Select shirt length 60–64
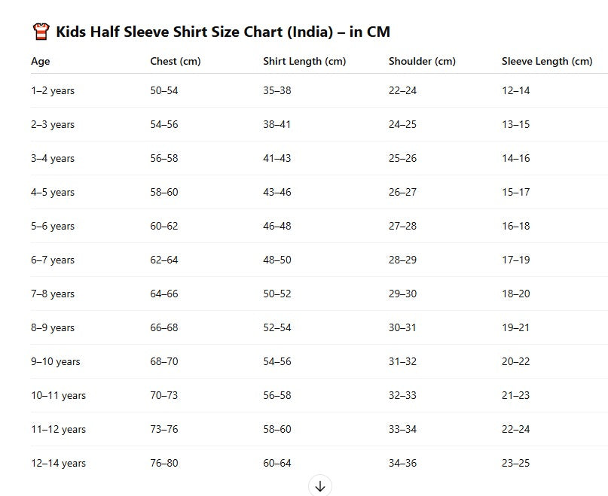 tap(277, 463)
